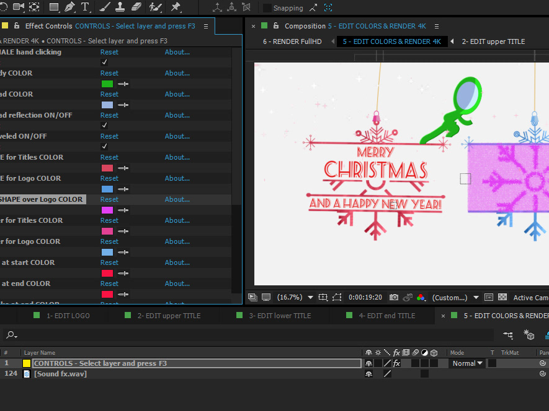Select the Pen tool
549x411 pixels.
pyautogui.click(x=69, y=7)
